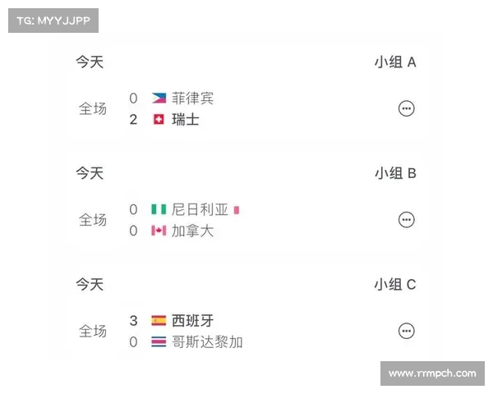The image size is (493, 394).
Task: Select the 菲律宾 team name
Action: [192, 98]
